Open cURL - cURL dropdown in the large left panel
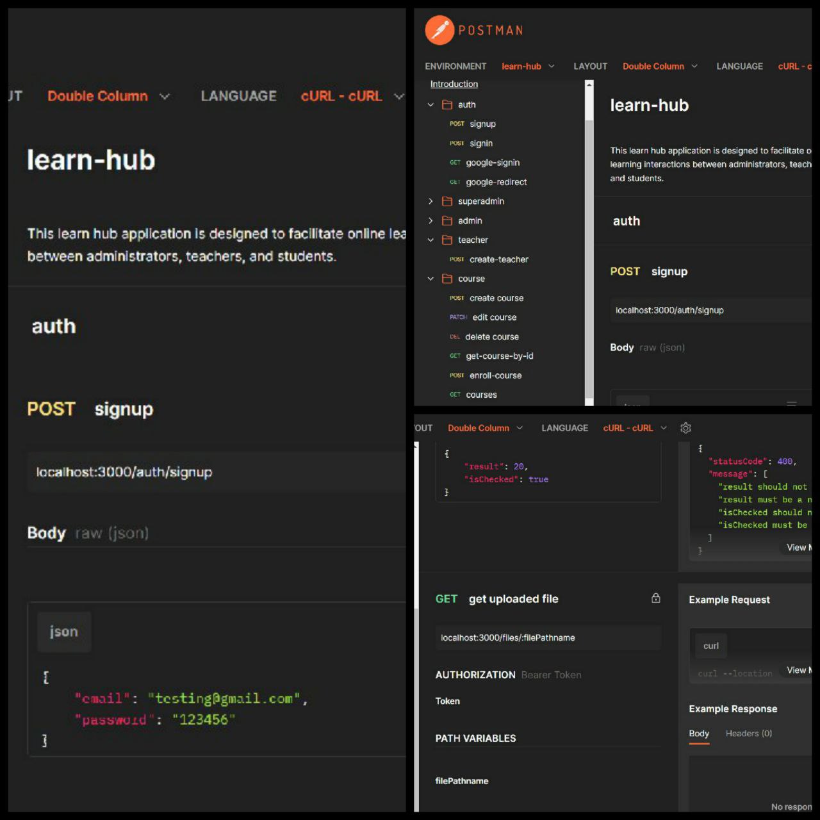The width and height of the screenshot is (820, 820). click(352, 96)
